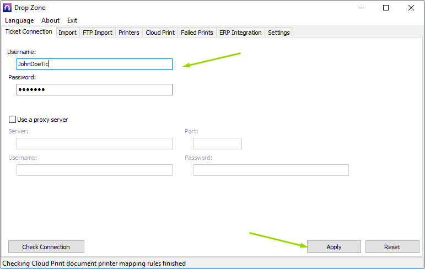Screen dimensions: 425x269
Task: Click the proxy Port input field
Action: (x=217, y=143)
